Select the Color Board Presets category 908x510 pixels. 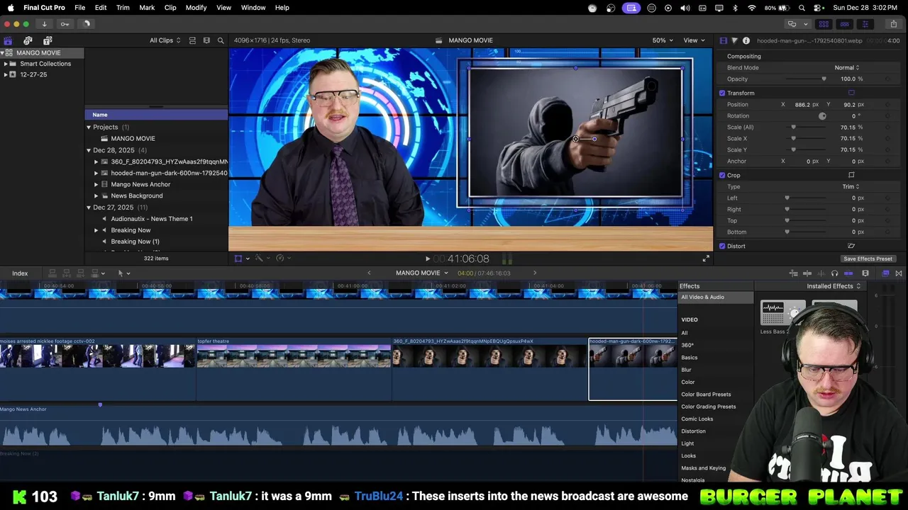[706, 395]
